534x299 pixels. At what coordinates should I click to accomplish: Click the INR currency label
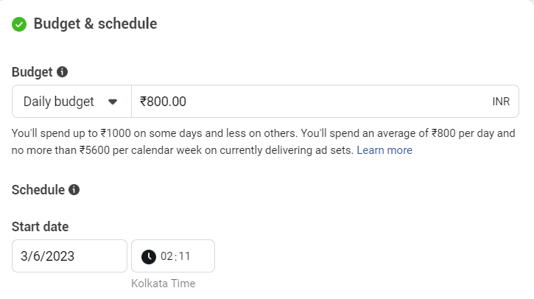(x=501, y=102)
